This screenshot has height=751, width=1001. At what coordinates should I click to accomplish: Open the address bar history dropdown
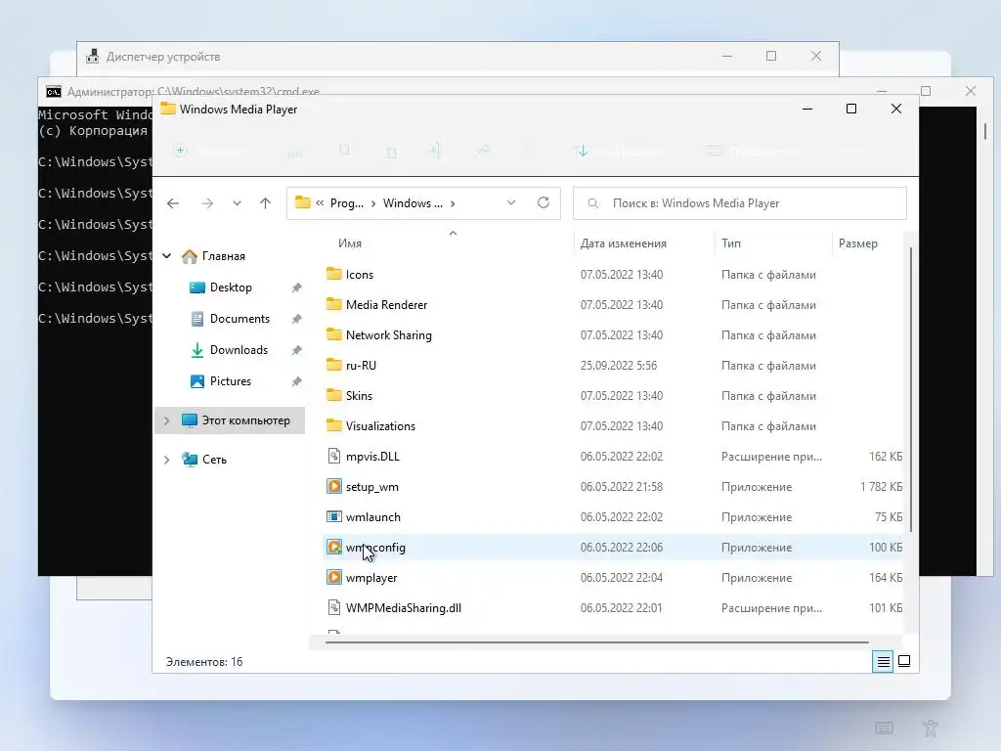[x=511, y=202]
